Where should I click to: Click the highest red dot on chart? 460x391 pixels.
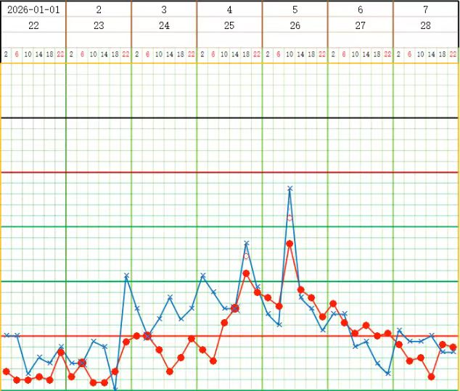(x=289, y=244)
